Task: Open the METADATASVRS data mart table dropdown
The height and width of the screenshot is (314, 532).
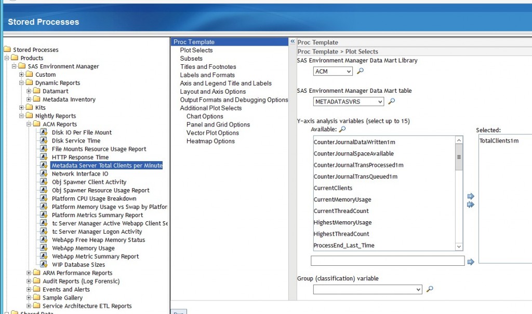Action: [349, 102]
